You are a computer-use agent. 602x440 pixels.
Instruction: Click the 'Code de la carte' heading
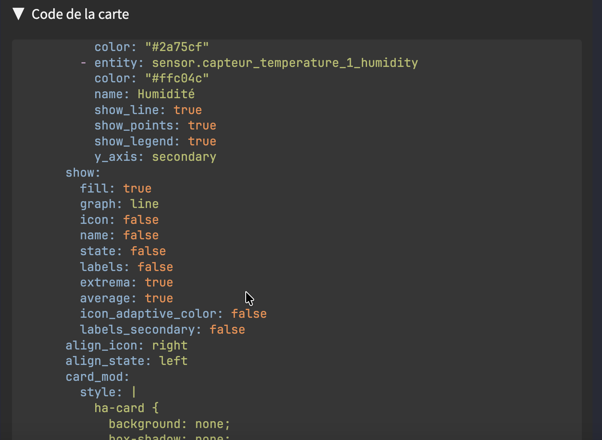click(x=80, y=14)
